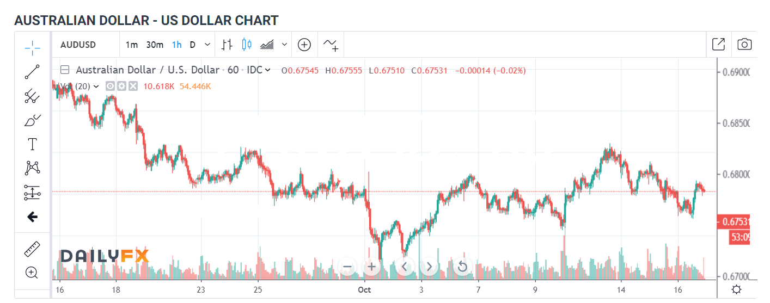Take a chart snapshot with camera icon

[744, 45]
